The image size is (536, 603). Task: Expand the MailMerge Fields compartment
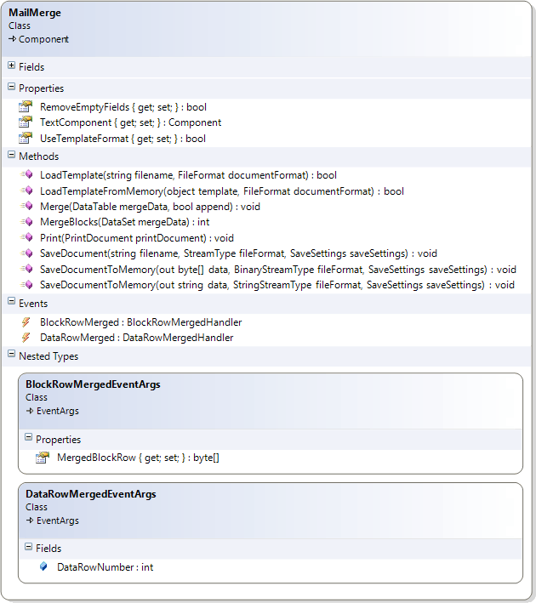tap(12, 65)
